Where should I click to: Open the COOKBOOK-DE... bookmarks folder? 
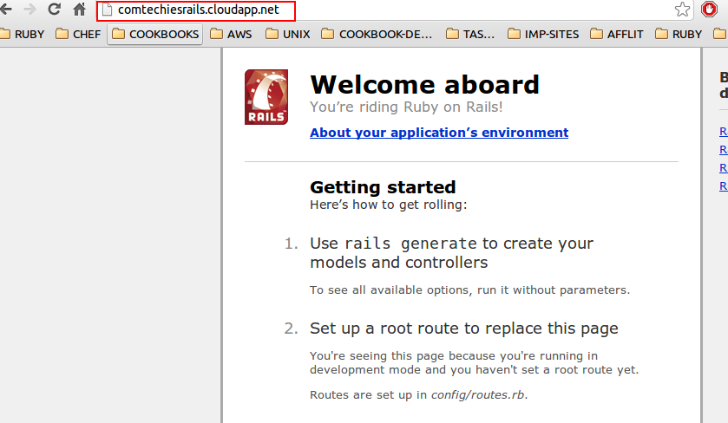(x=377, y=35)
